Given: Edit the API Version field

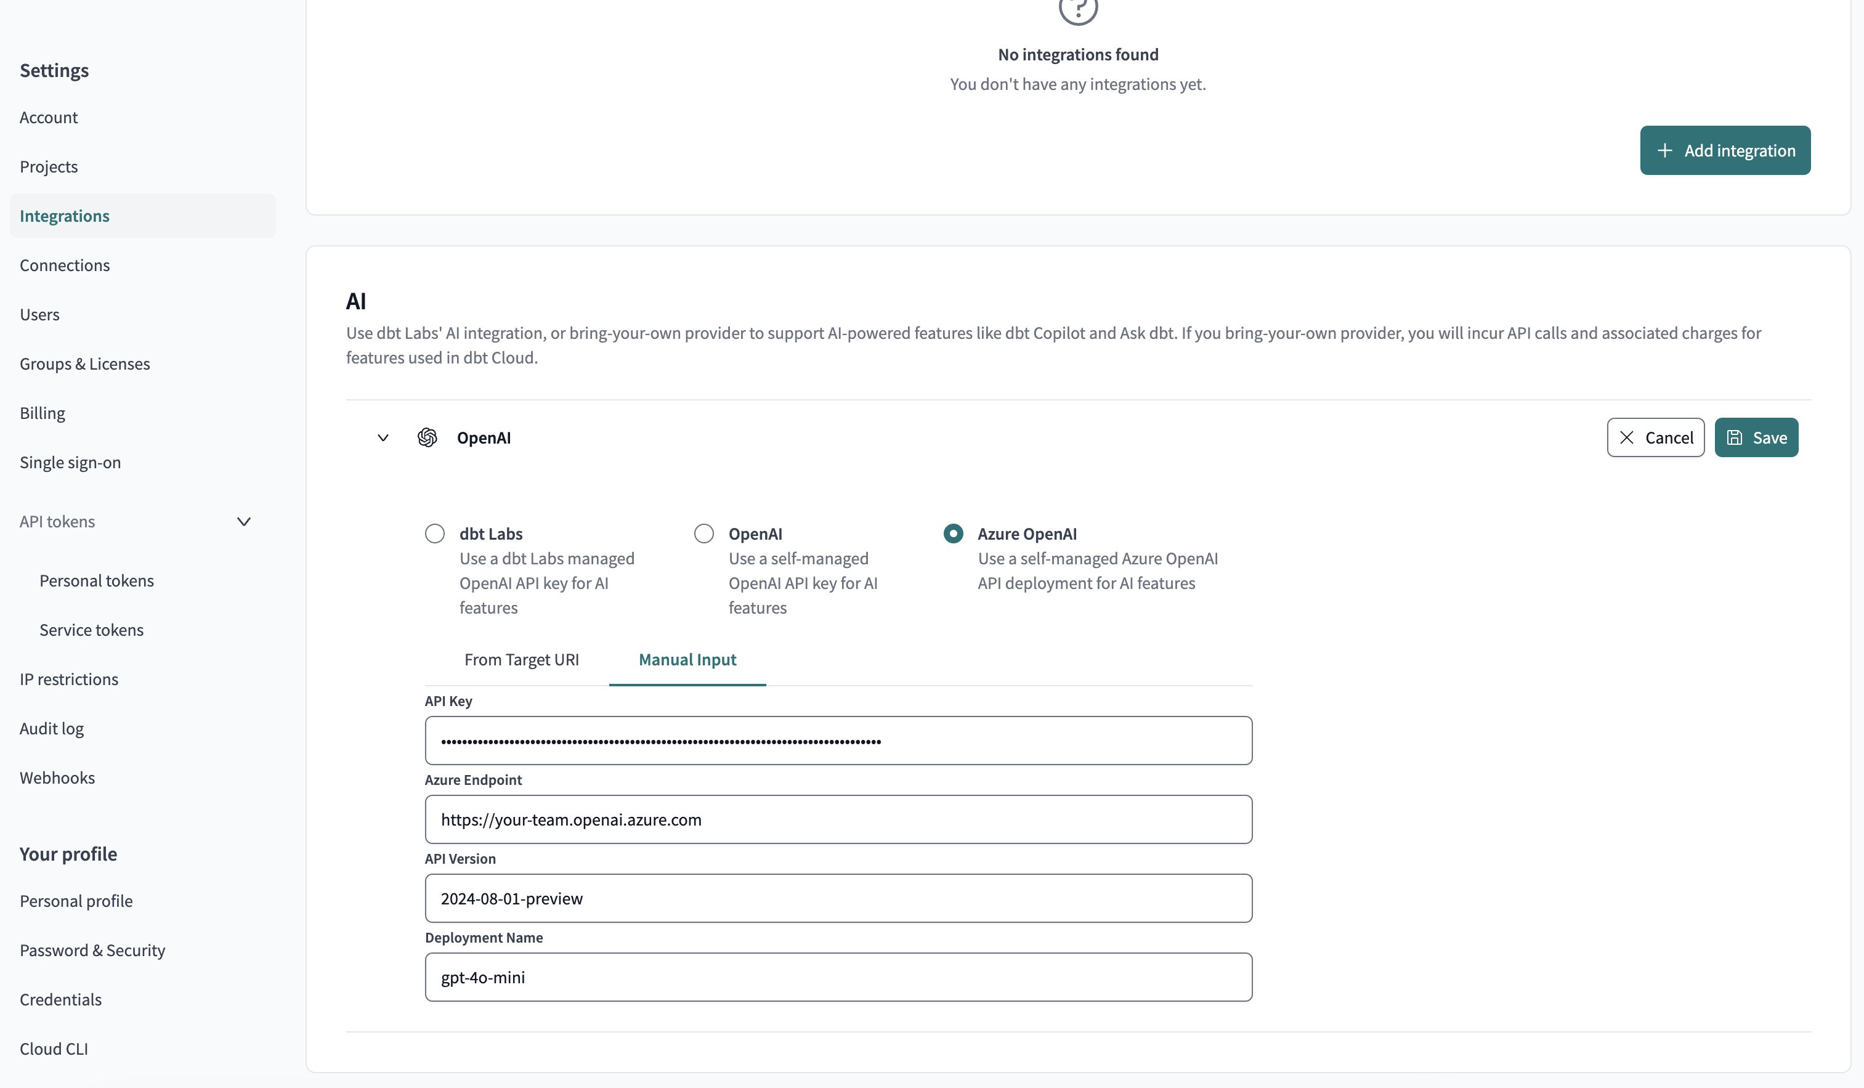Looking at the screenshot, I should coord(838,898).
